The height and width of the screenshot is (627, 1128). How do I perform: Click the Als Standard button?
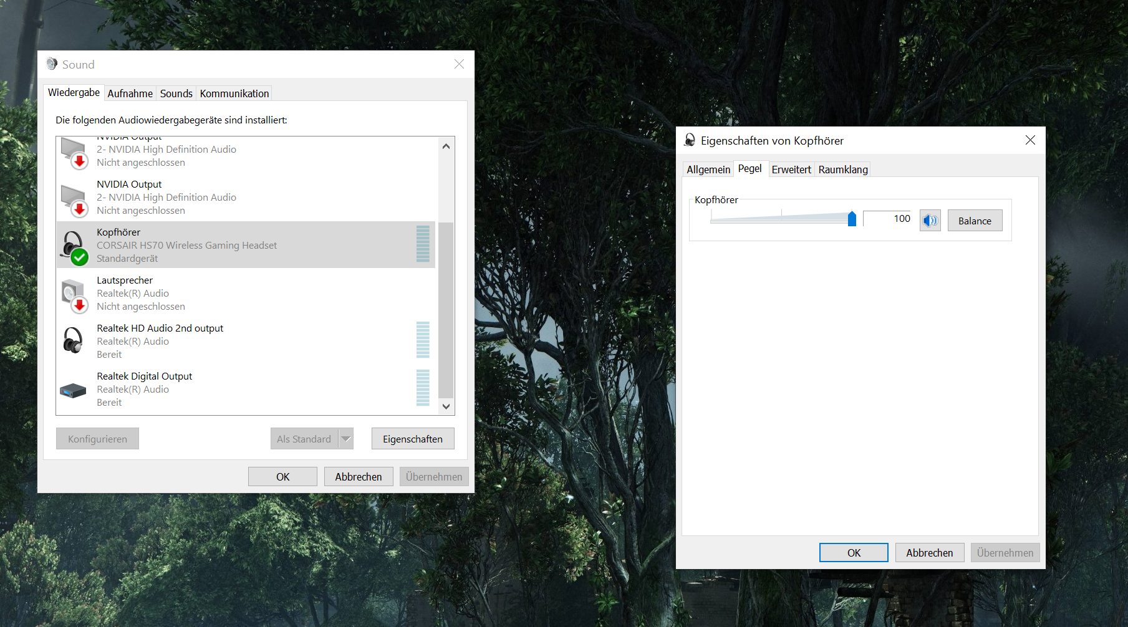[x=304, y=439]
